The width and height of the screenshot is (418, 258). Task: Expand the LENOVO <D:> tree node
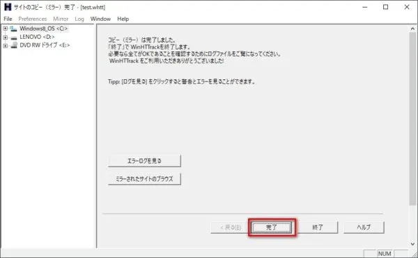6,38
